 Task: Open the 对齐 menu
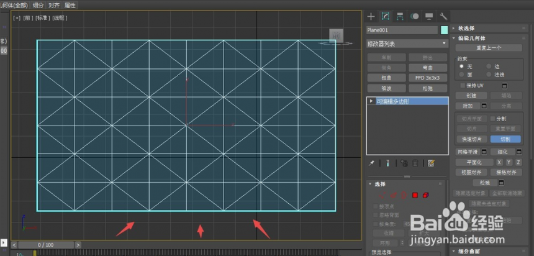tap(54, 5)
